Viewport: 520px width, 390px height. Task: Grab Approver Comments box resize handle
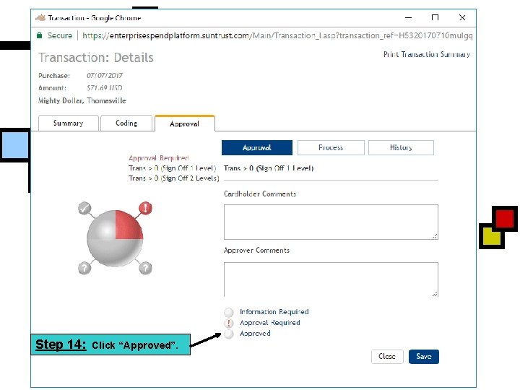coord(435,293)
